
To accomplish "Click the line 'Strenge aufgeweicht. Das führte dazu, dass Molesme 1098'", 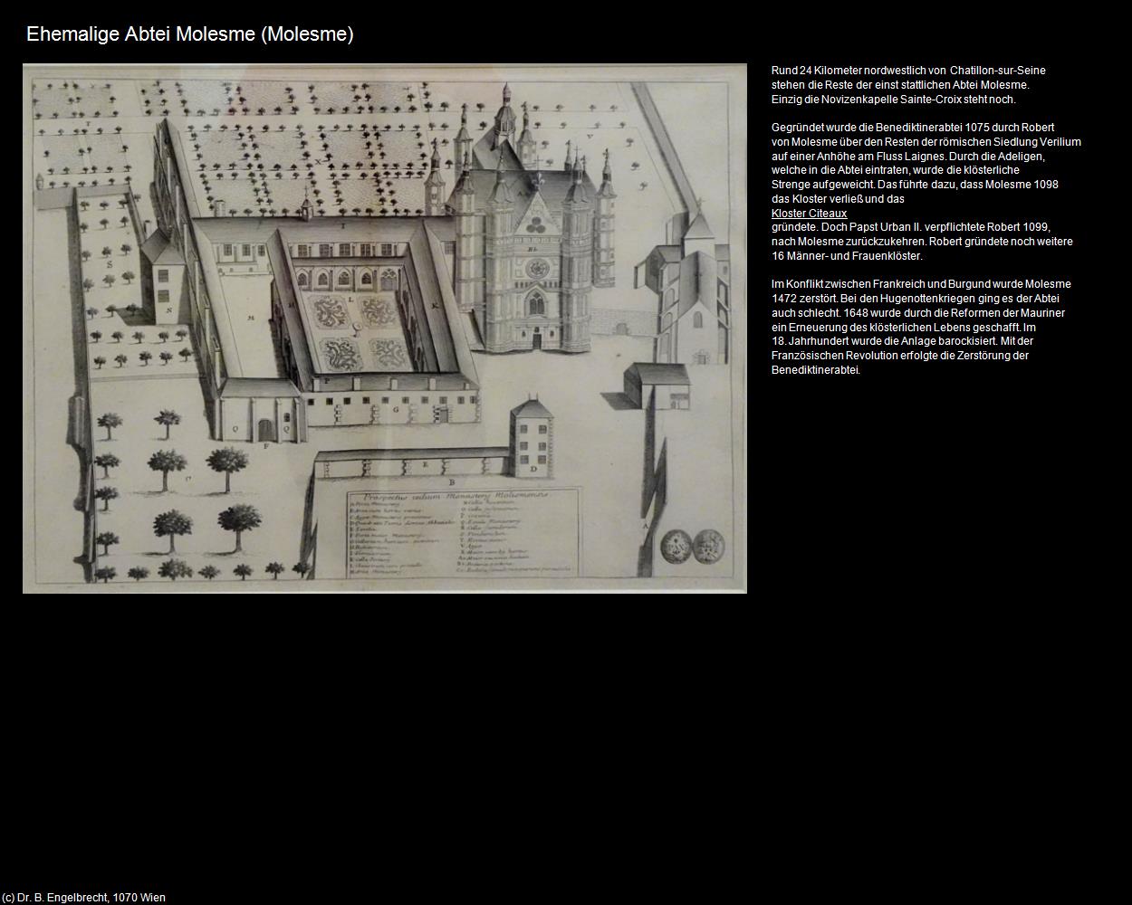I will [x=915, y=185].
